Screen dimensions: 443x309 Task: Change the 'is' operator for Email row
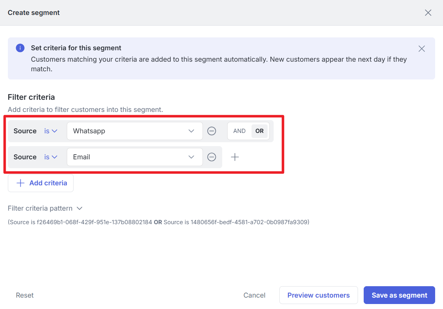[51, 157]
